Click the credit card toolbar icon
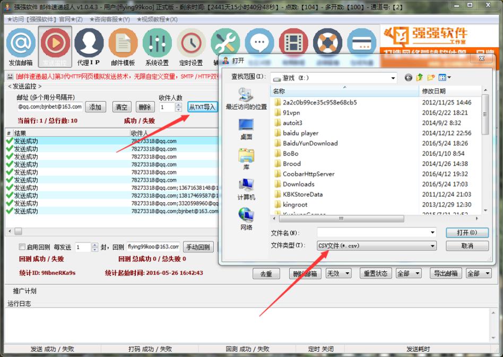This screenshot has width=503, height=357. click(x=361, y=42)
